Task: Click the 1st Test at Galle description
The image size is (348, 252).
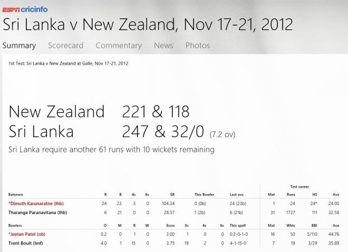Action: 69,63
